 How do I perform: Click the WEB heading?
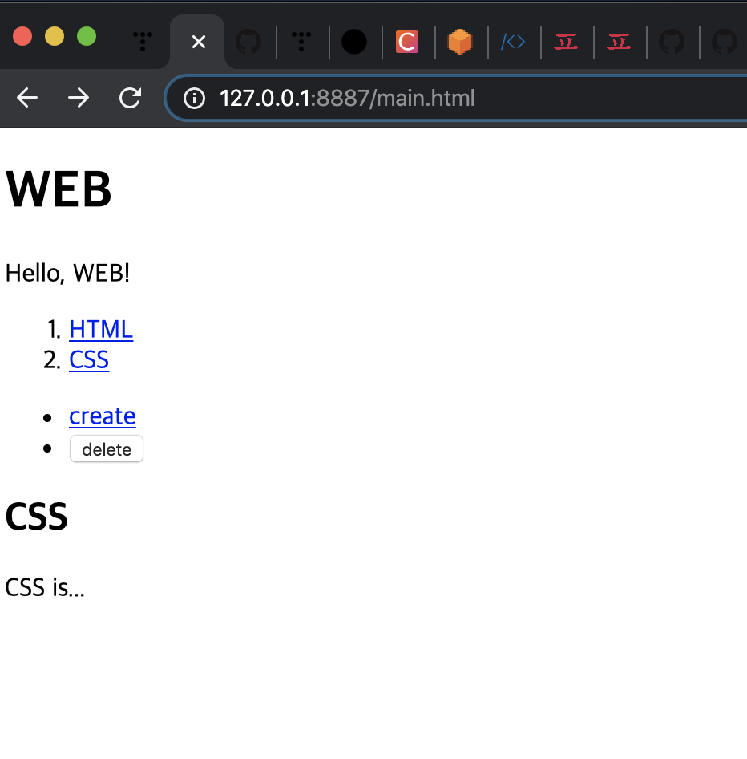click(x=59, y=189)
